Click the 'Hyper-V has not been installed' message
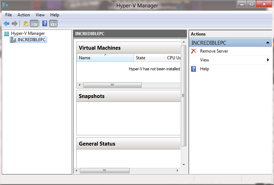Screen dimensions: 274x185 click(154, 69)
